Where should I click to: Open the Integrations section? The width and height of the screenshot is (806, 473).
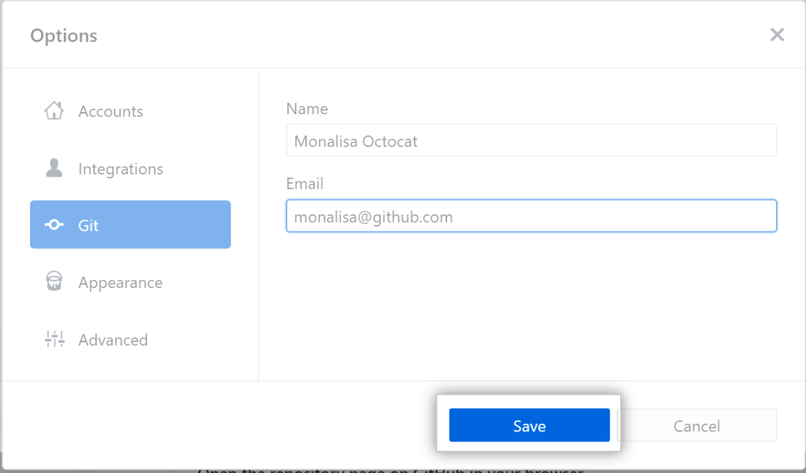[120, 168]
